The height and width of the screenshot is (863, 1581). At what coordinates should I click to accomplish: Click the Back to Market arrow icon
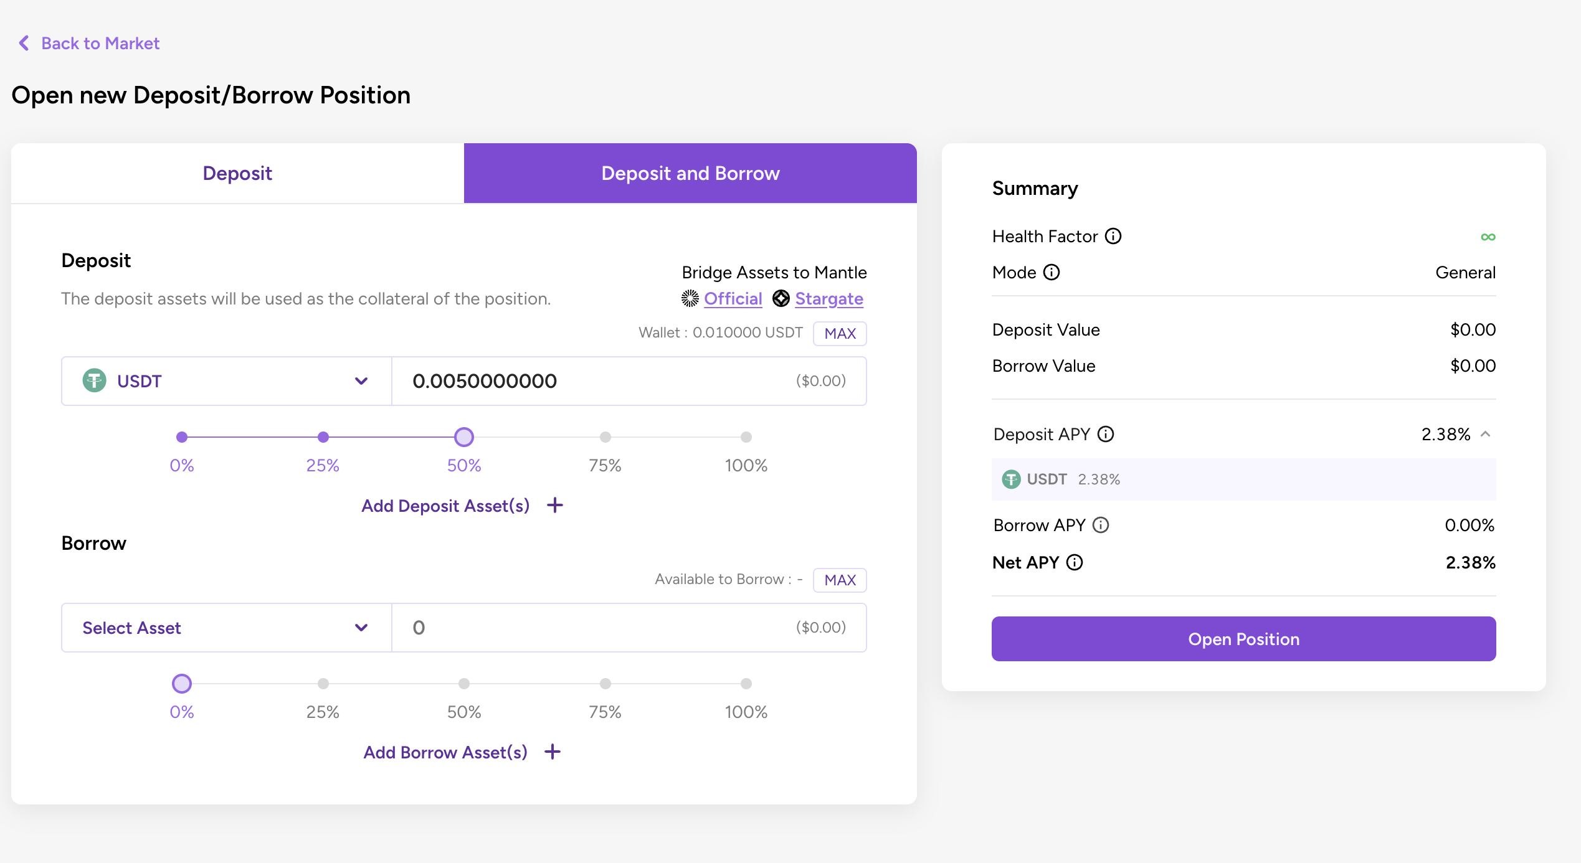point(24,43)
